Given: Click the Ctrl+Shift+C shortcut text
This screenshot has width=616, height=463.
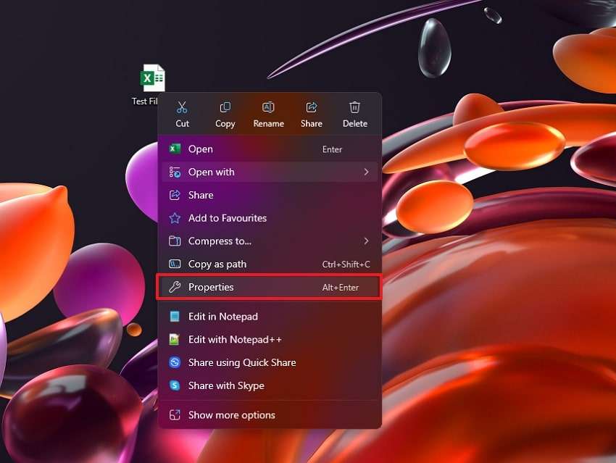Looking at the screenshot, I should click(x=346, y=264).
